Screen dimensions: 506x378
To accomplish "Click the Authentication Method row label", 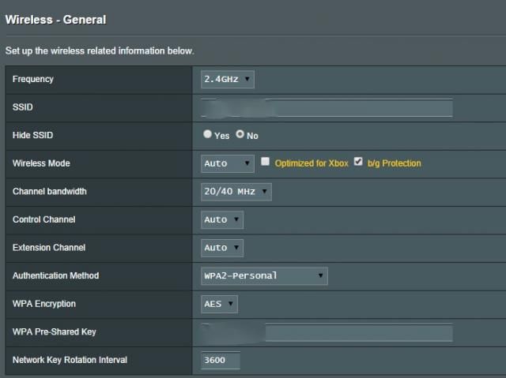I will pyautogui.click(x=55, y=276).
